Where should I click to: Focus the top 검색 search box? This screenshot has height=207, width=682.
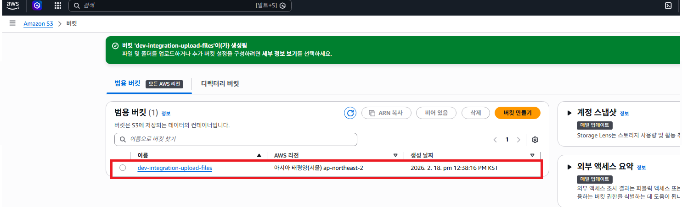180,5
